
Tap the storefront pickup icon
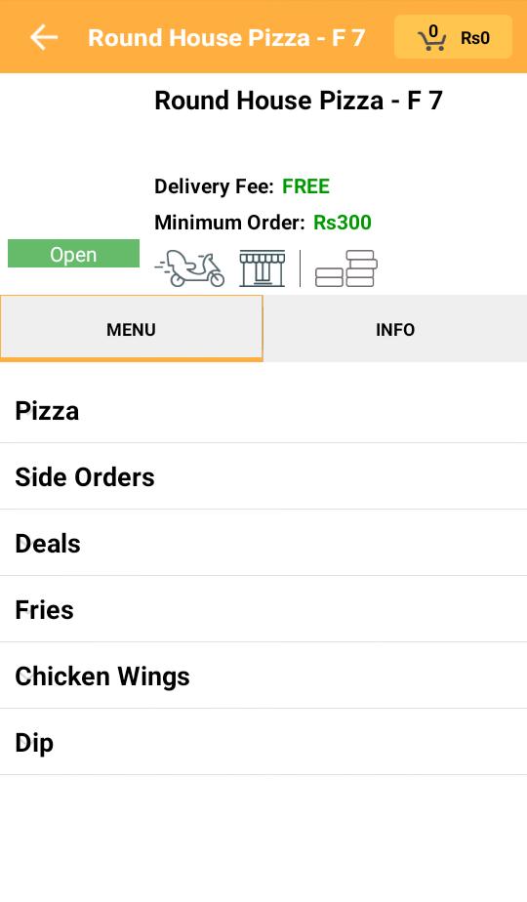(x=263, y=268)
